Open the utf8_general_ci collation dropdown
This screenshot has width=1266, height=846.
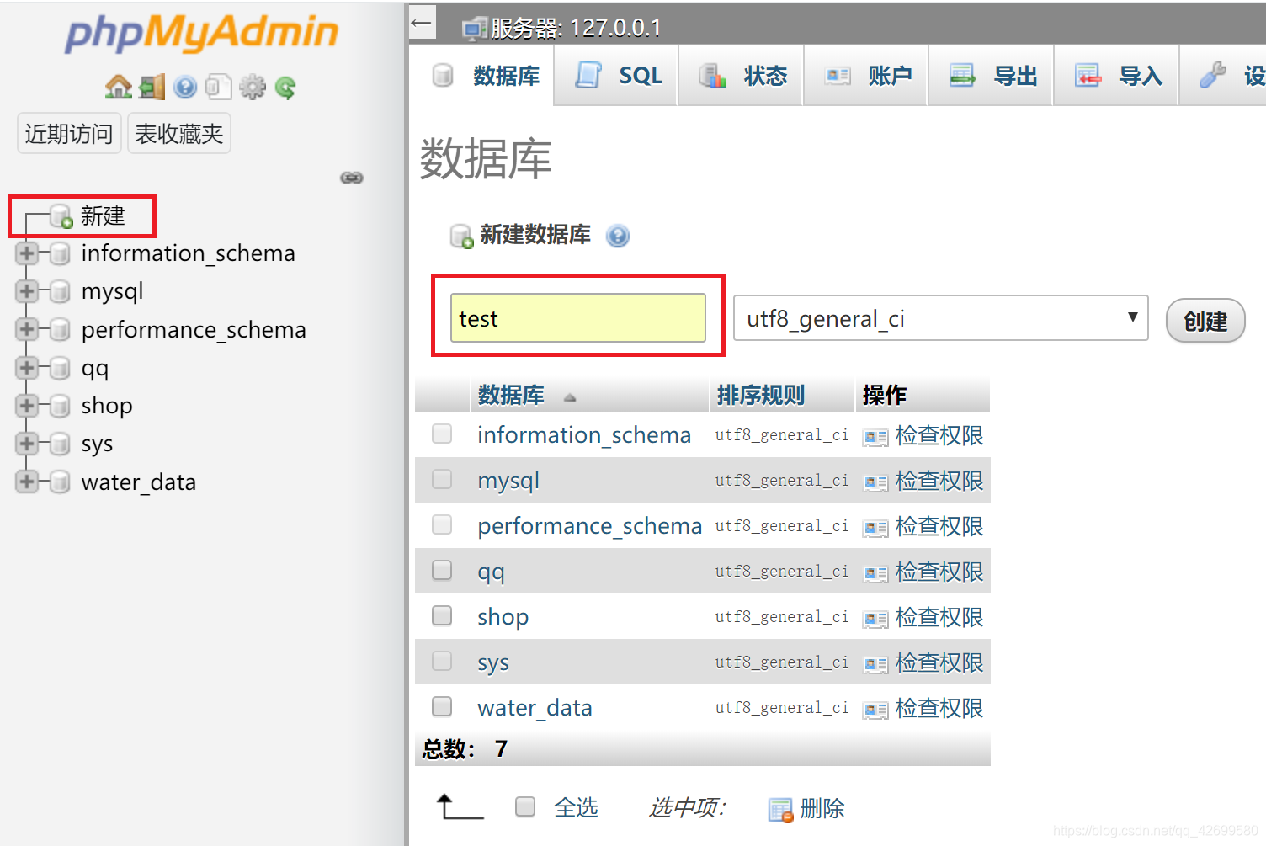tap(940, 318)
